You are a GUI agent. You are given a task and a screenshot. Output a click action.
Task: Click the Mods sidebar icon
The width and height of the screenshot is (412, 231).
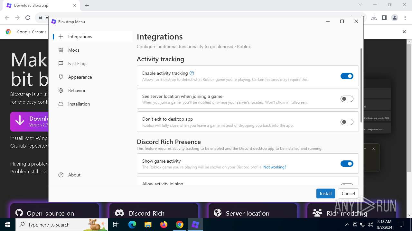pyautogui.click(x=61, y=50)
